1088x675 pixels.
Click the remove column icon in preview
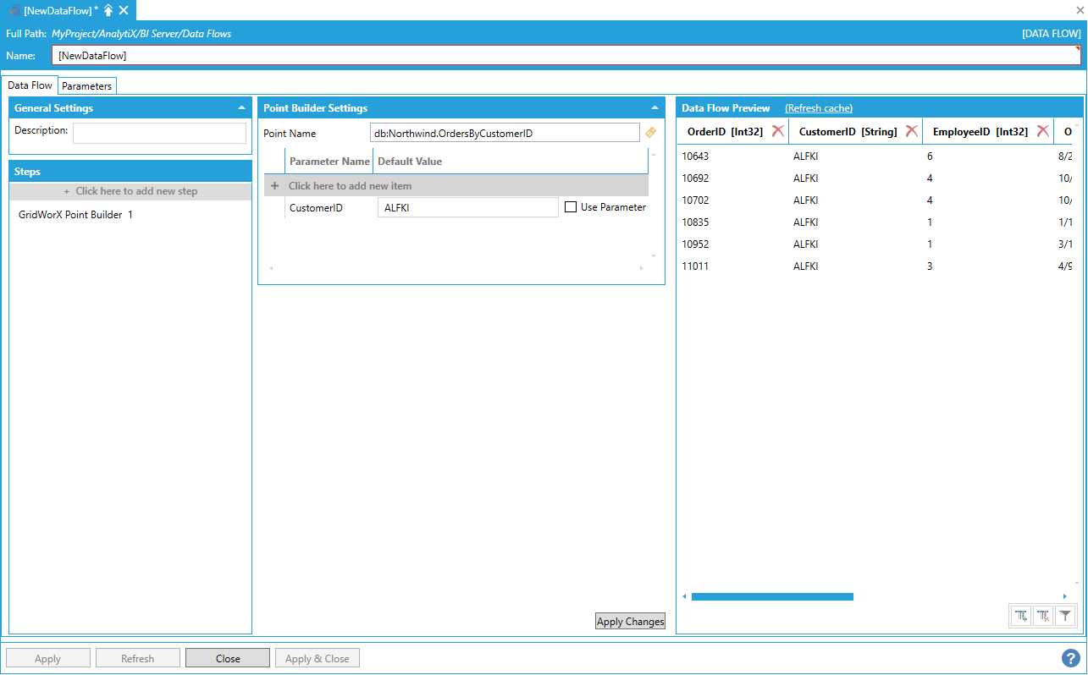click(1043, 617)
